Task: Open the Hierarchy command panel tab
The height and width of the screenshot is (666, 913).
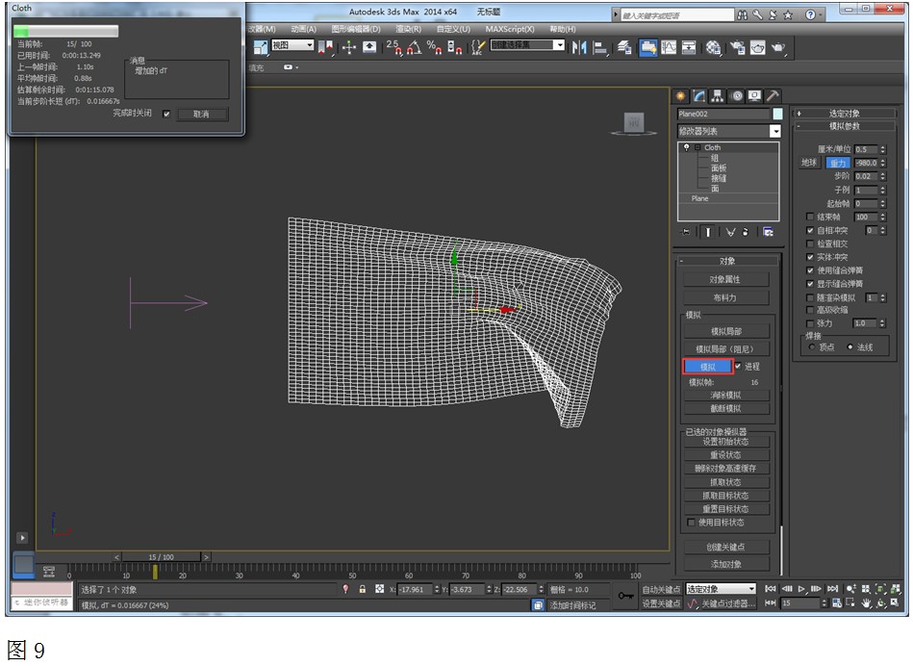Action: (718, 96)
